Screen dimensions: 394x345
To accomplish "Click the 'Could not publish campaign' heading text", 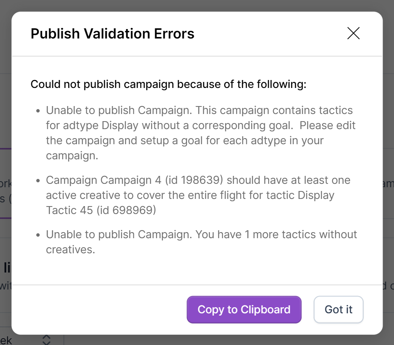I will point(168,84).
